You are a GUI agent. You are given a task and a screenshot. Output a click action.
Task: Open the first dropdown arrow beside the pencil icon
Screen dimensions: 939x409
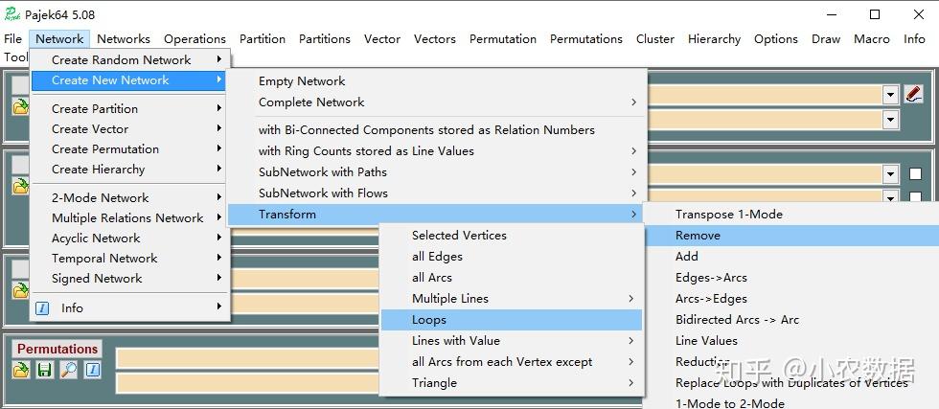pyautogui.click(x=891, y=94)
